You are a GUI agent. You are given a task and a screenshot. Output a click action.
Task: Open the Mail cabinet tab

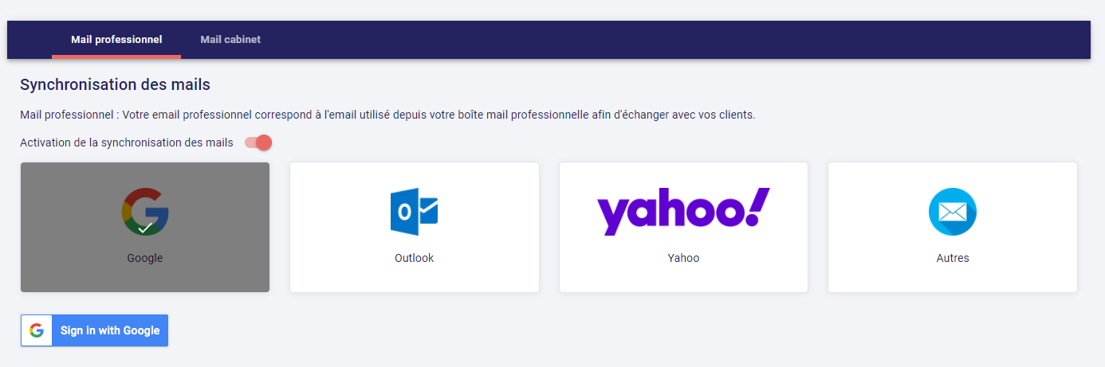pos(230,39)
